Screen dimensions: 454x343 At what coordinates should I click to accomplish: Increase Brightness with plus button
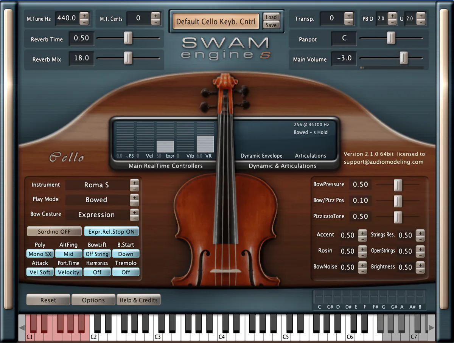420,264
